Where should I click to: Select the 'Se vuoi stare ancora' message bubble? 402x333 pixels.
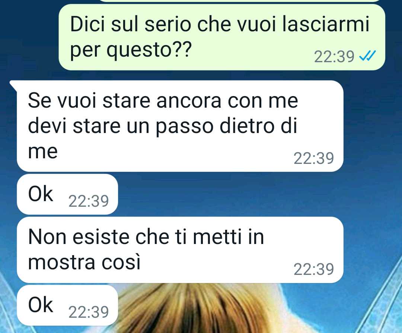180,126
